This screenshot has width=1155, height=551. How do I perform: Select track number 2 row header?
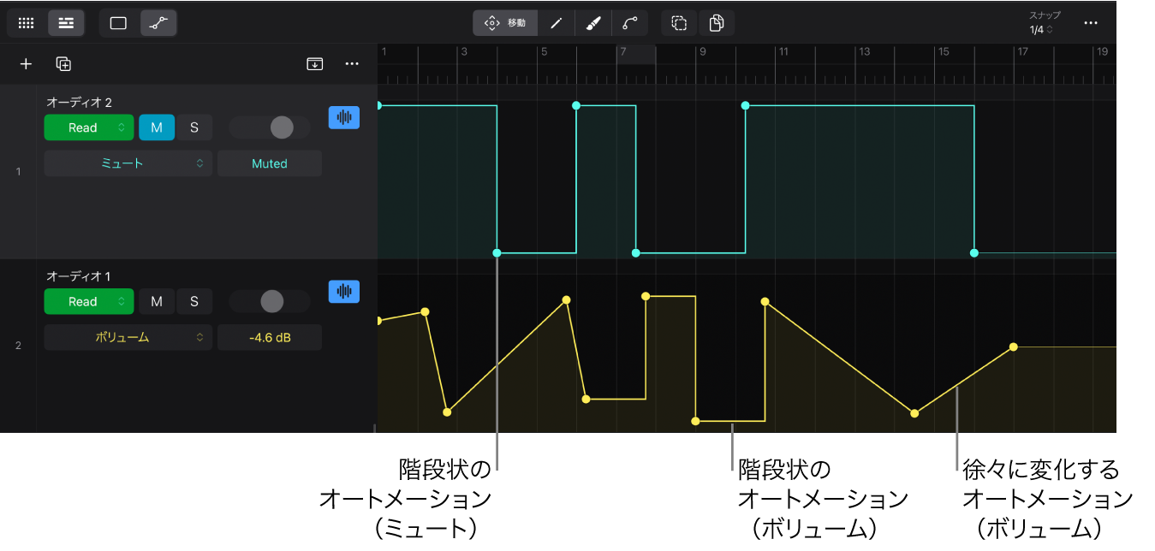18,346
